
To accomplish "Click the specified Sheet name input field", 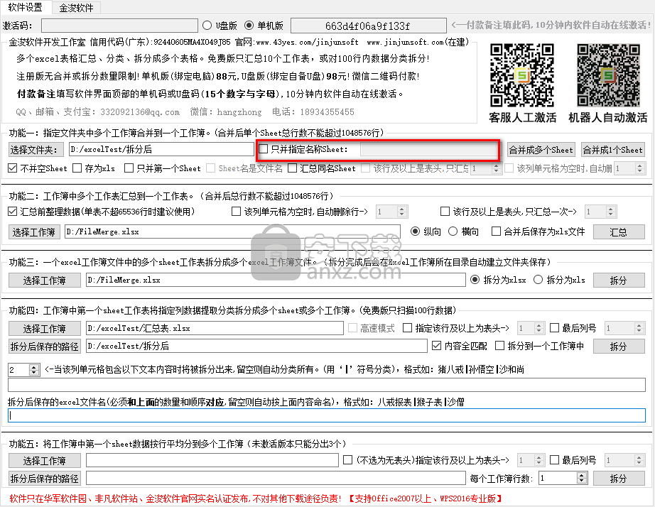I will pyautogui.click(x=429, y=150).
